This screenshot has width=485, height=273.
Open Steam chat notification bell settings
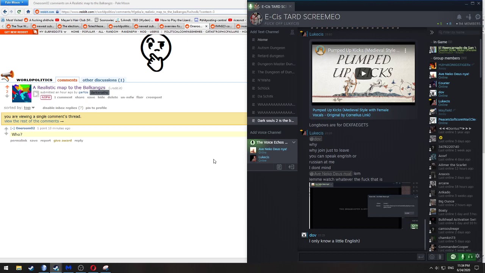tap(459, 17)
